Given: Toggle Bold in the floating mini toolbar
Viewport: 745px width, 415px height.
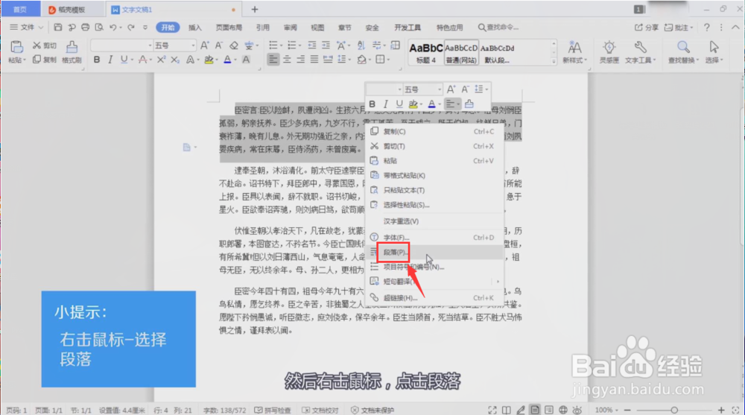Looking at the screenshot, I should coord(372,104).
